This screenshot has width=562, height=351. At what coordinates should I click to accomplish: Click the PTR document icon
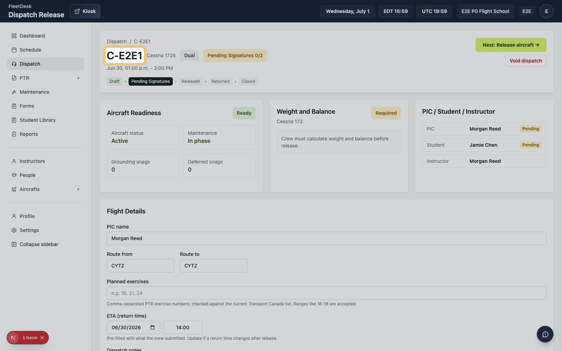(x=14, y=78)
